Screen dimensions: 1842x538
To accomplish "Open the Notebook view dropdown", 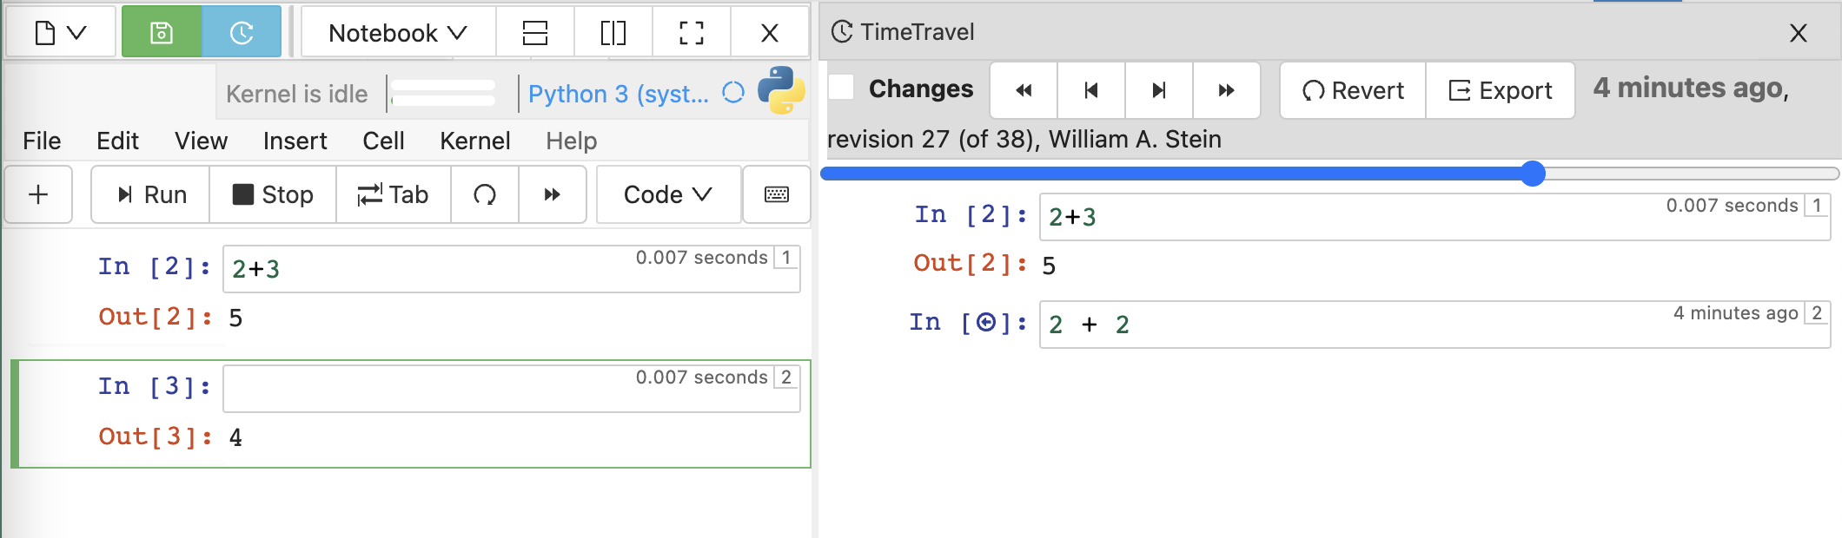I will [x=396, y=33].
